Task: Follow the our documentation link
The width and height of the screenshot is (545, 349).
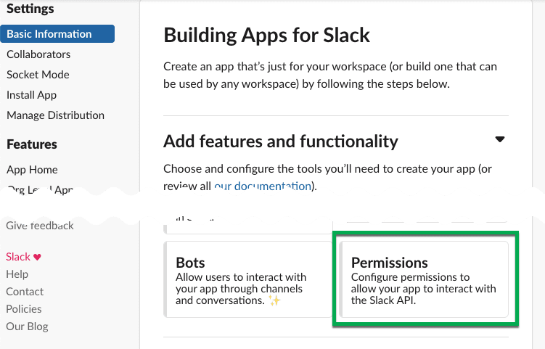Action: [263, 186]
